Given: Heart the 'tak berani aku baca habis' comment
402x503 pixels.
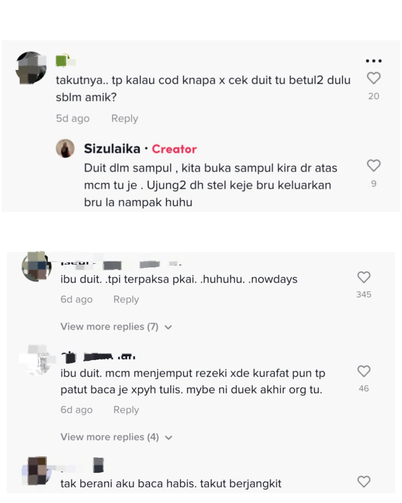Looking at the screenshot, I should click(x=364, y=482).
